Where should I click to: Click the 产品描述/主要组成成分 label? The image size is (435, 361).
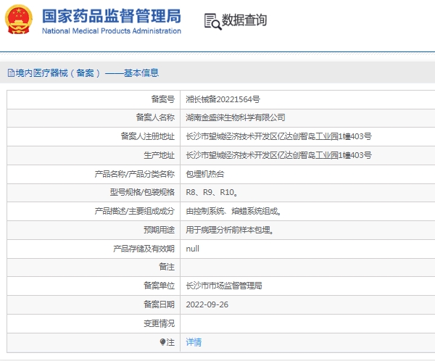[x=135, y=212]
